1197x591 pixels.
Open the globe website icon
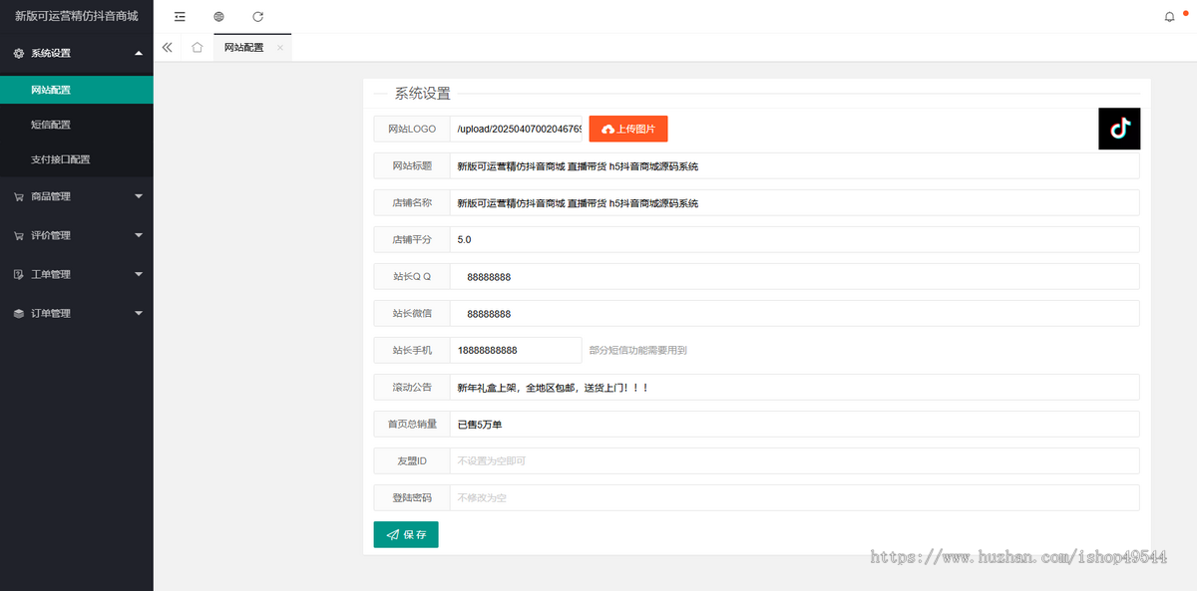(x=218, y=17)
